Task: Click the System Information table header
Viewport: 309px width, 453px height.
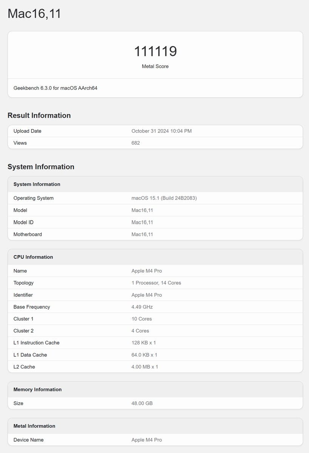Action: (x=37, y=184)
